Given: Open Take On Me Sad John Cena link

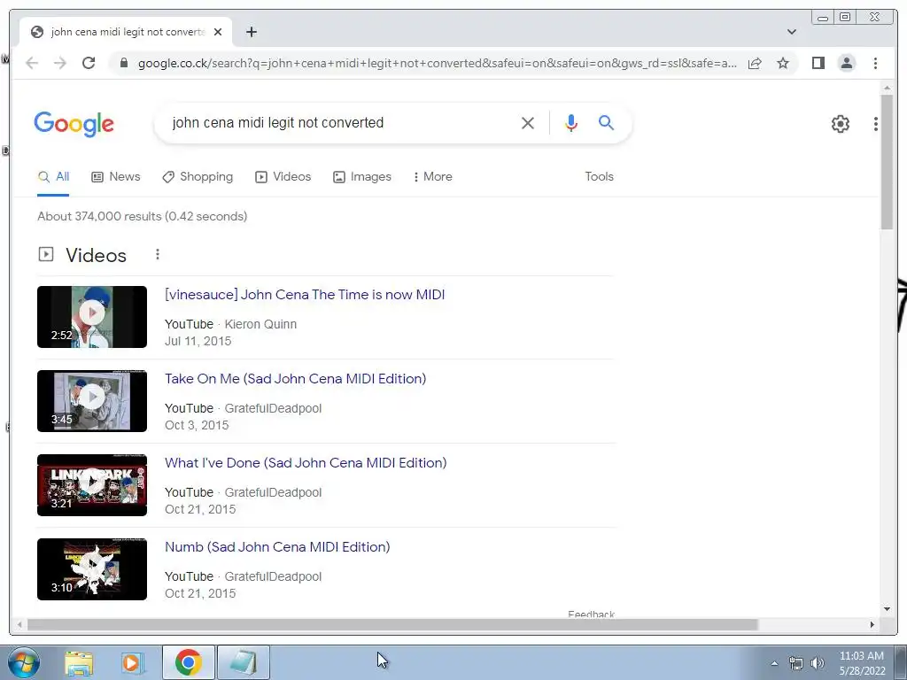Looking at the screenshot, I should (295, 379).
